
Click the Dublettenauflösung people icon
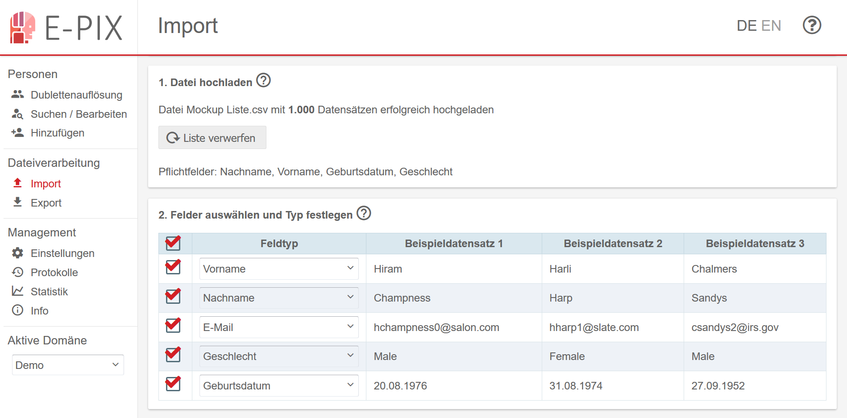pyautogui.click(x=17, y=94)
